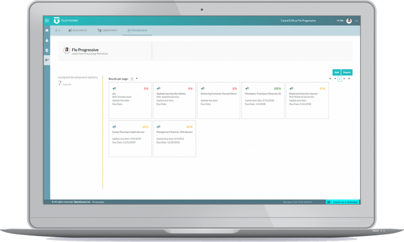Click user avatar in the top right header
404x242 pixels.
pyautogui.click(x=349, y=21)
